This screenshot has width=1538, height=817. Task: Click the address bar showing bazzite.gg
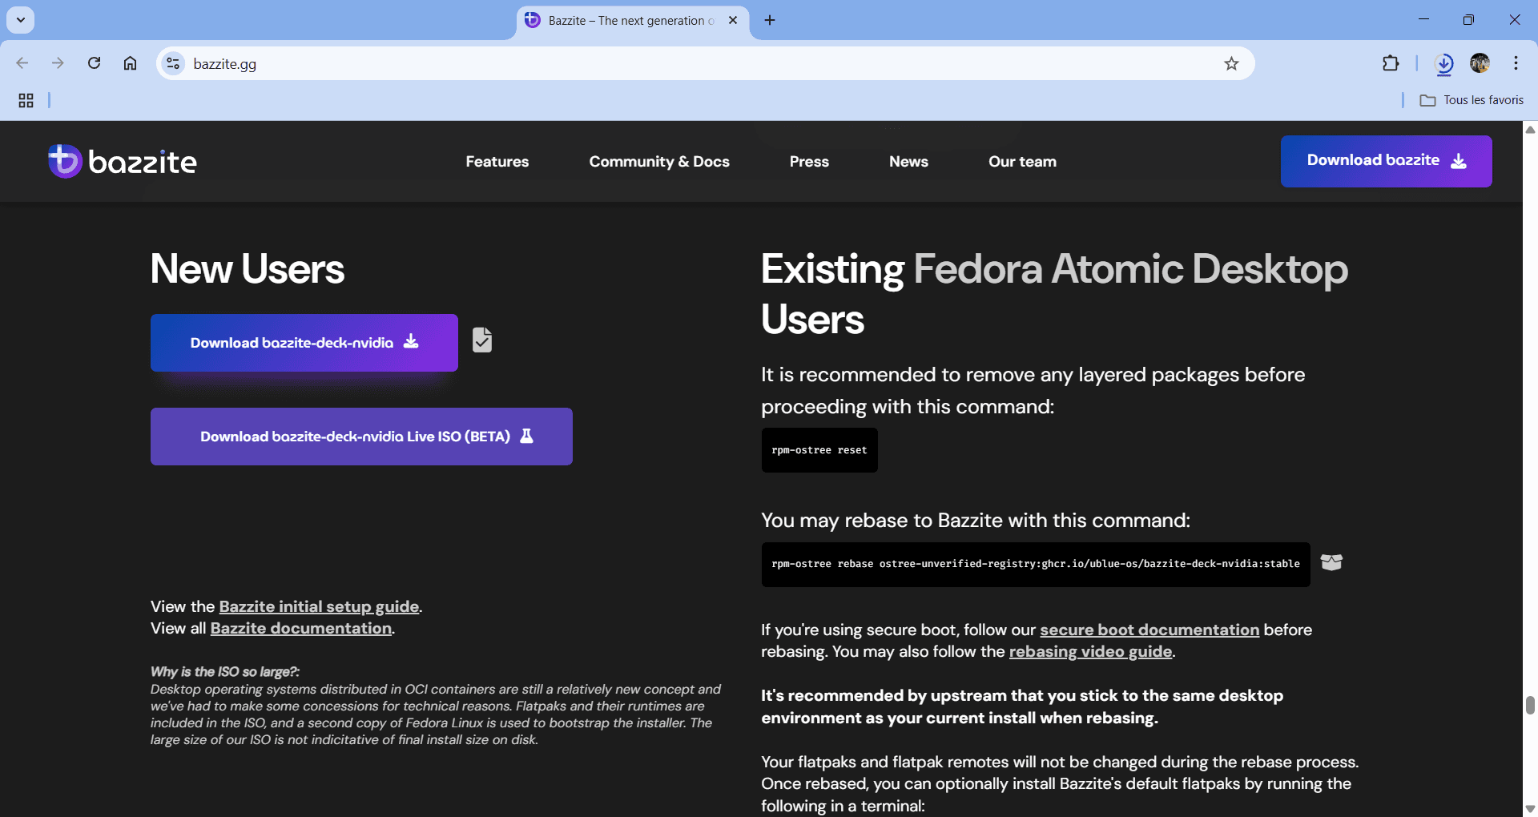pyautogui.click(x=705, y=63)
